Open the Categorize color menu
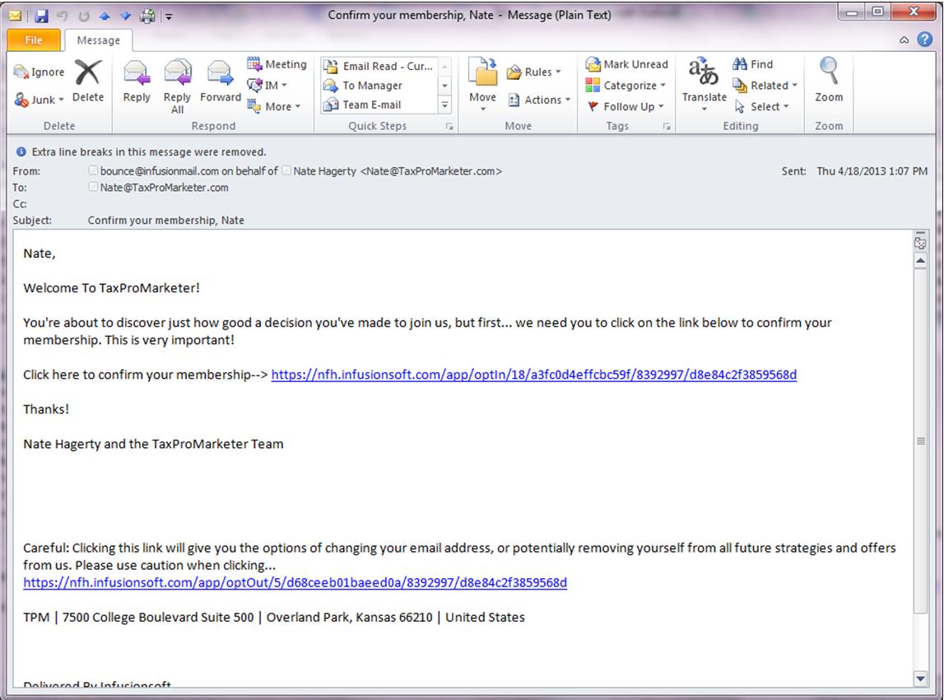This screenshot has height=700, width=944. point(625,86)
